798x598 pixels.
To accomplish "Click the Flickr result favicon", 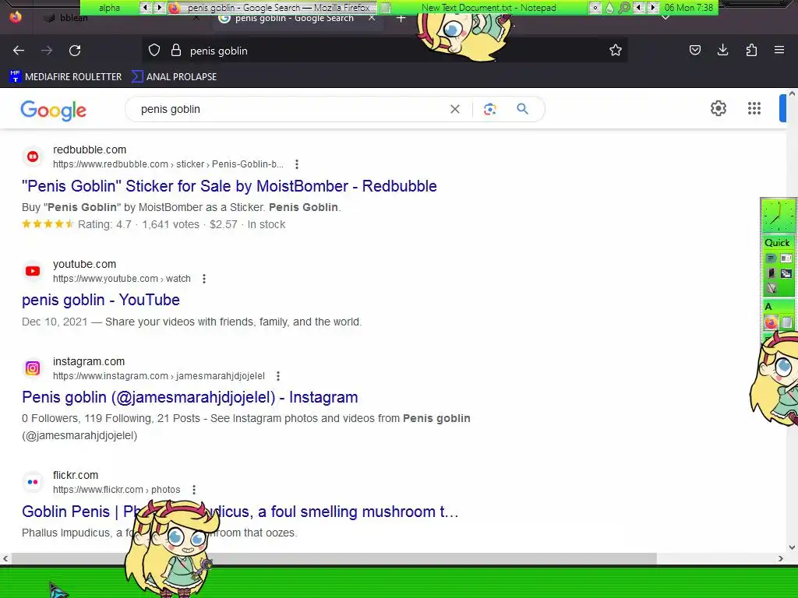I will pos(33,482).
